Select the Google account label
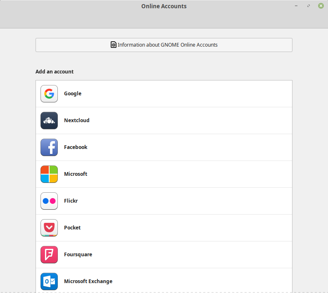Viewport: 328px width, 293px height. coord(73,94)
